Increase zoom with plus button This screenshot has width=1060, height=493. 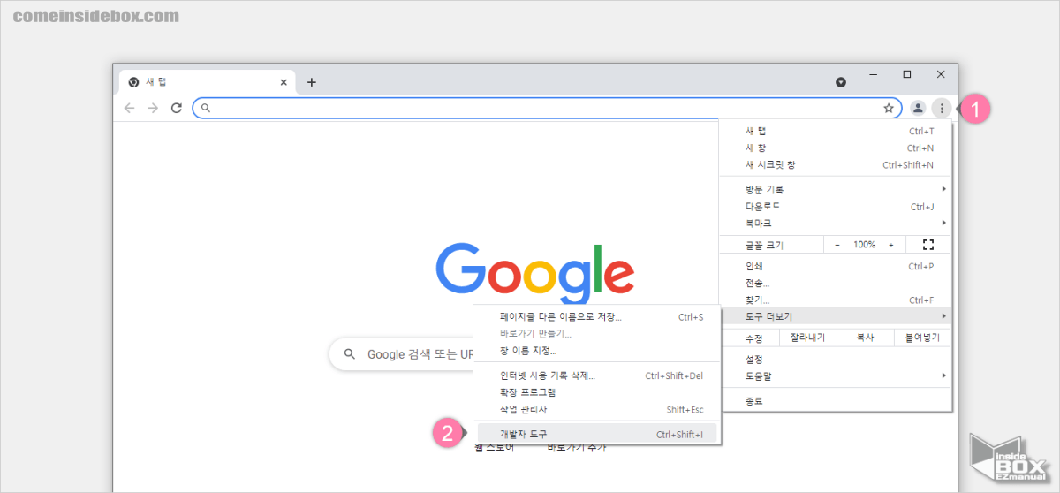pyautogui.click(x=891, y=245)
